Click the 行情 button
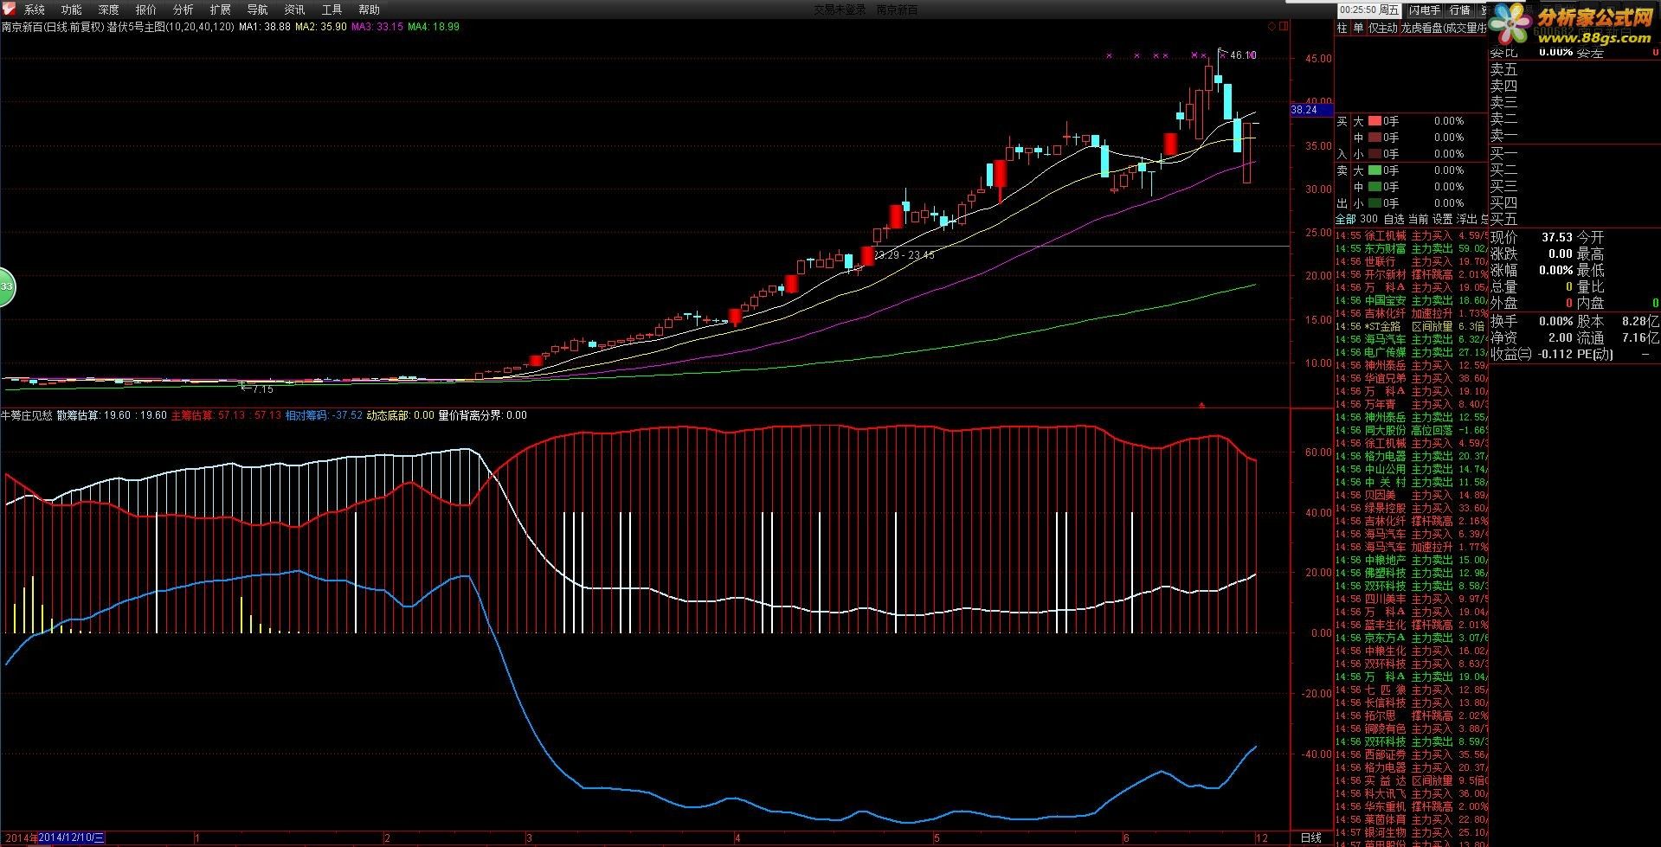The image size is (1661, 847). tap(1460, 10)
